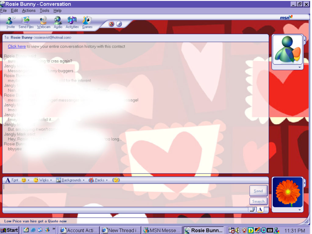
Task: Launch Outlook Express from Quick Launch
Action: pos(40,230)
